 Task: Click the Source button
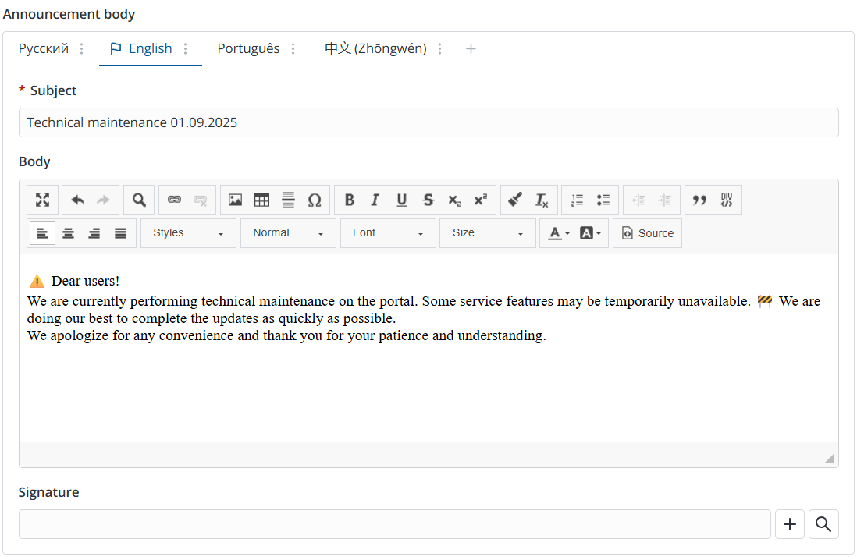pyautogui.click(x=648, y=233)
